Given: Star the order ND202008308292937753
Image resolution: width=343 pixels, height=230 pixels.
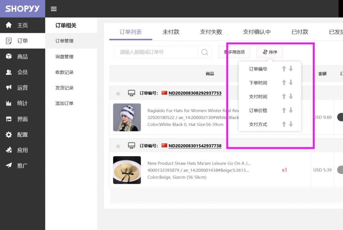Looking at the screenshot, I should pos(118,94).
